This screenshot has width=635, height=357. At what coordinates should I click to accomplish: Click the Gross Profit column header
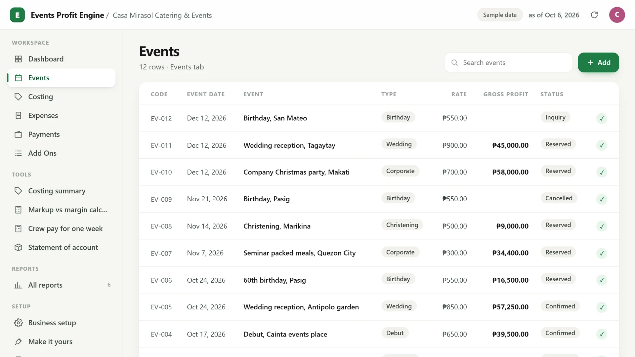pyautogui.click(x=506, y=94)
